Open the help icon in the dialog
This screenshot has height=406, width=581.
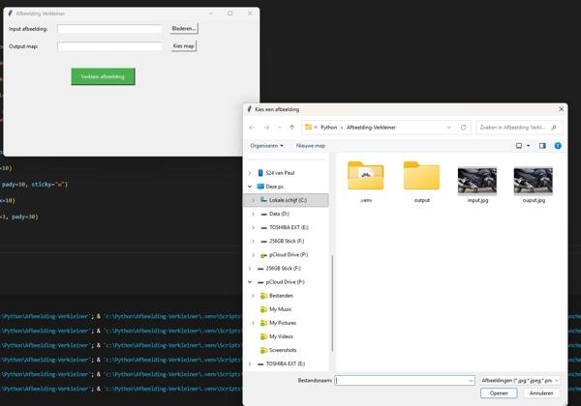tap(558, 146)
